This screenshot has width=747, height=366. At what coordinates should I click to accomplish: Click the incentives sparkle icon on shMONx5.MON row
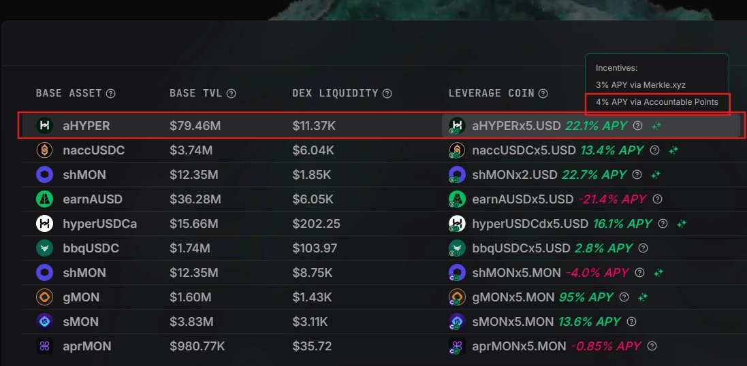coord(658,273)
